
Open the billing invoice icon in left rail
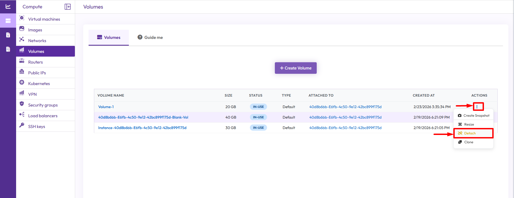pos(8,35)
